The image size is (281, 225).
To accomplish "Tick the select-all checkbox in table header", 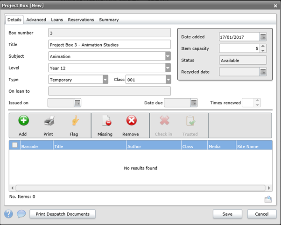I will pyautogui.click(x=14, y=145).
